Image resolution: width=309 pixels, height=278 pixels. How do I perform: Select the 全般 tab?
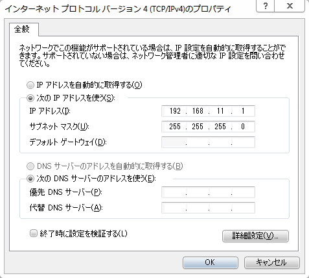click(x=22, y=29)
